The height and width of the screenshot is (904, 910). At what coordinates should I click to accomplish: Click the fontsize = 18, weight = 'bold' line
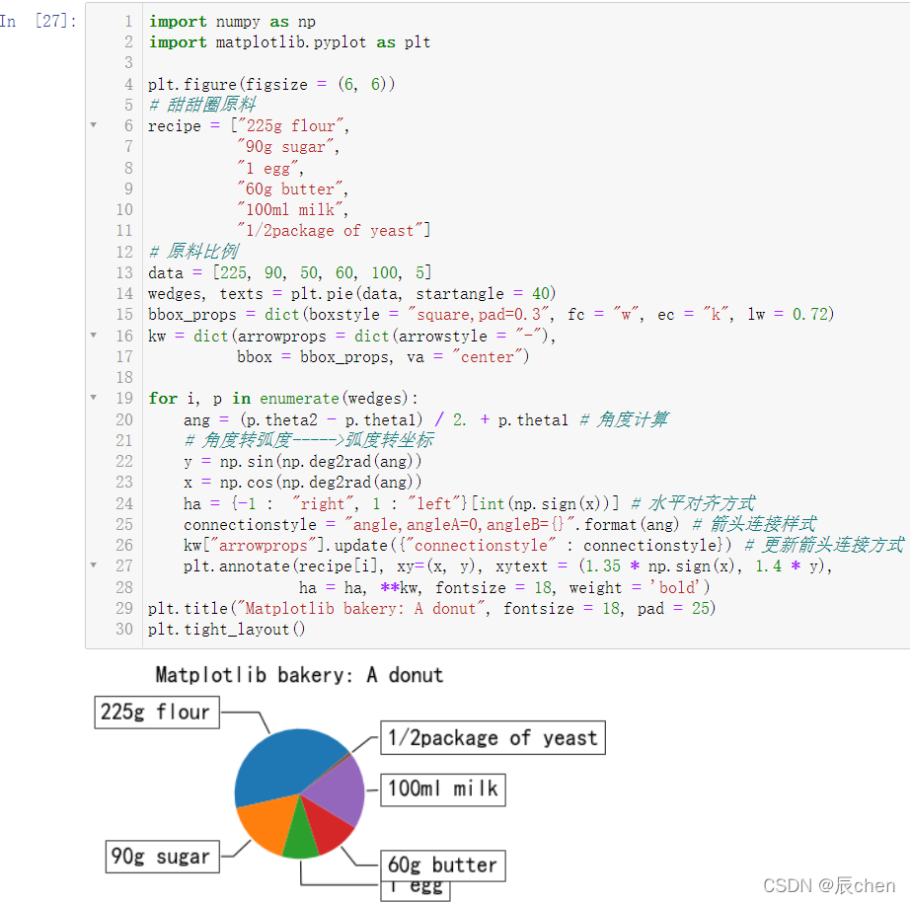point(504,588)
